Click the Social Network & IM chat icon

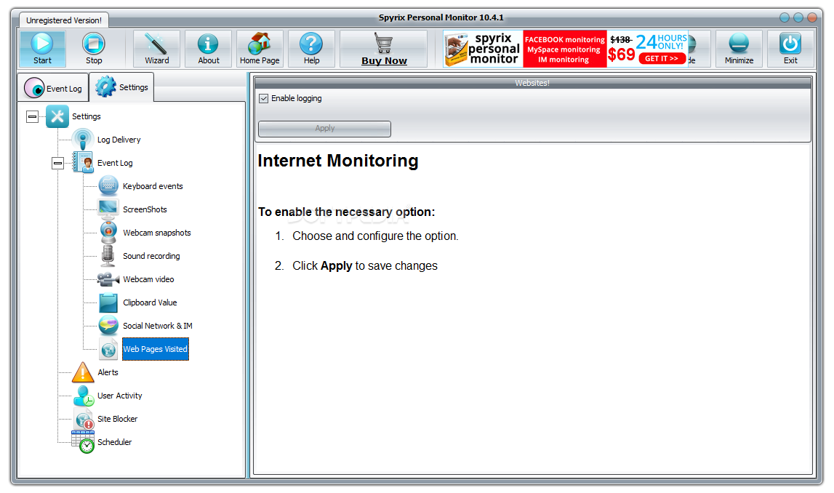click(108, 326)
